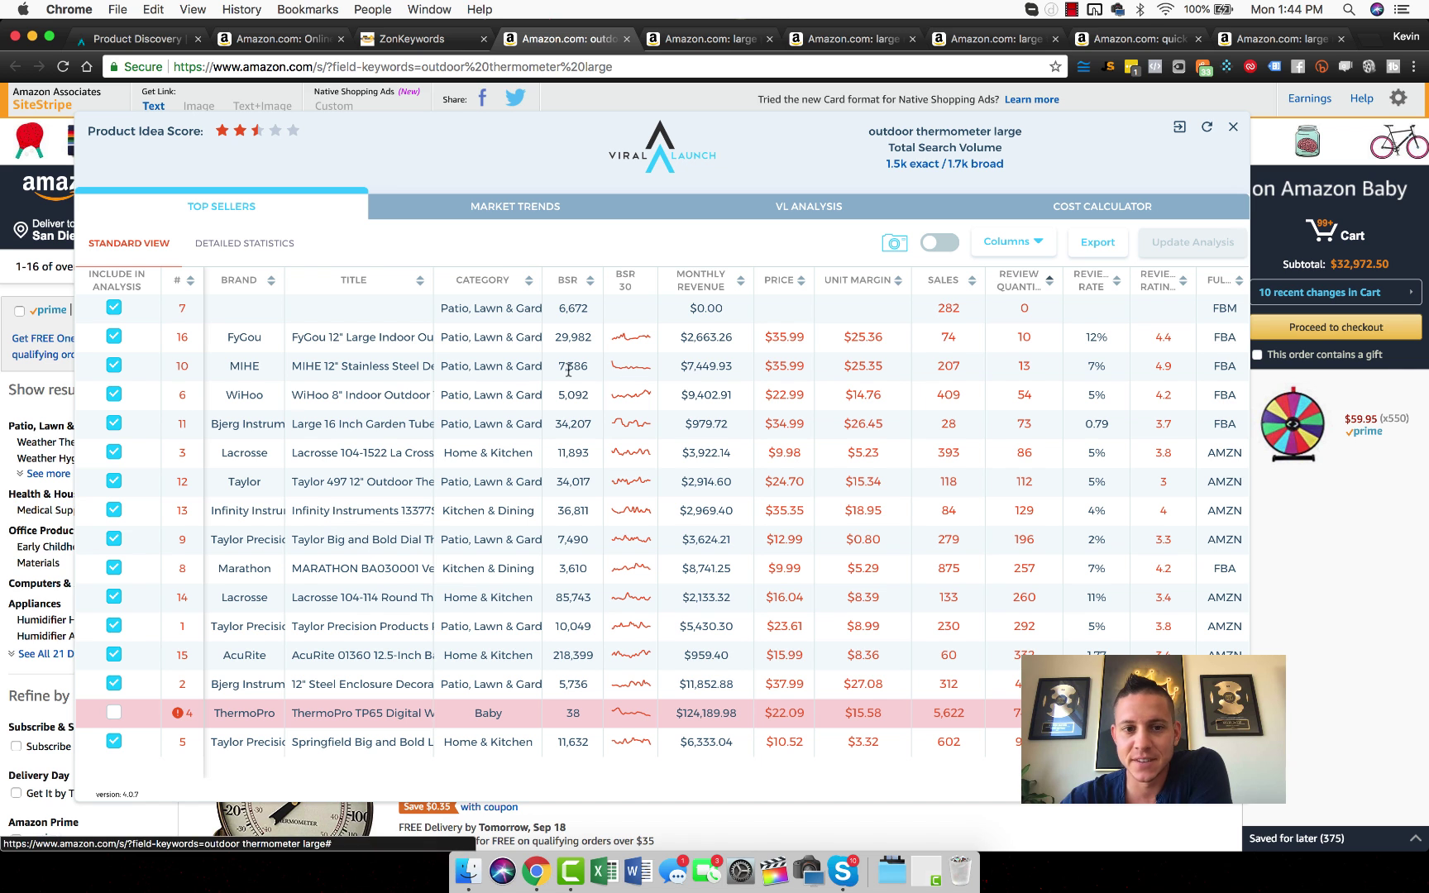Click the refresh icon in Viral Launch panel
The image size is (1429, 893).
click(x=1207, y=127)
